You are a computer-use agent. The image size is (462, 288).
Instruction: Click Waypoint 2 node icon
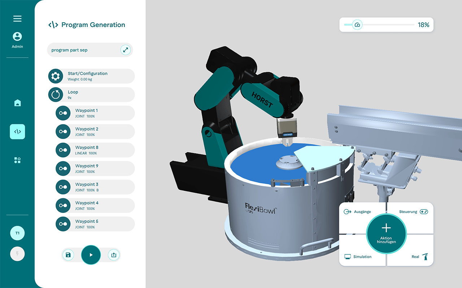tap(63, 132)
